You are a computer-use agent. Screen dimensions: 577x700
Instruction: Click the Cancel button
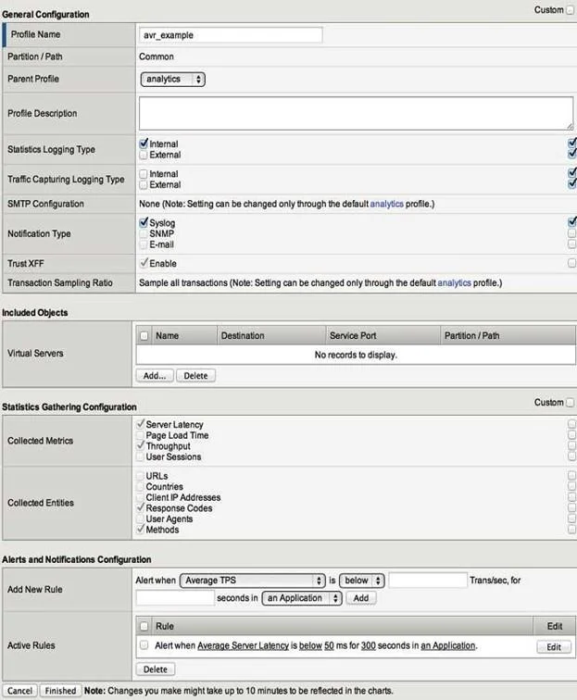19,691
